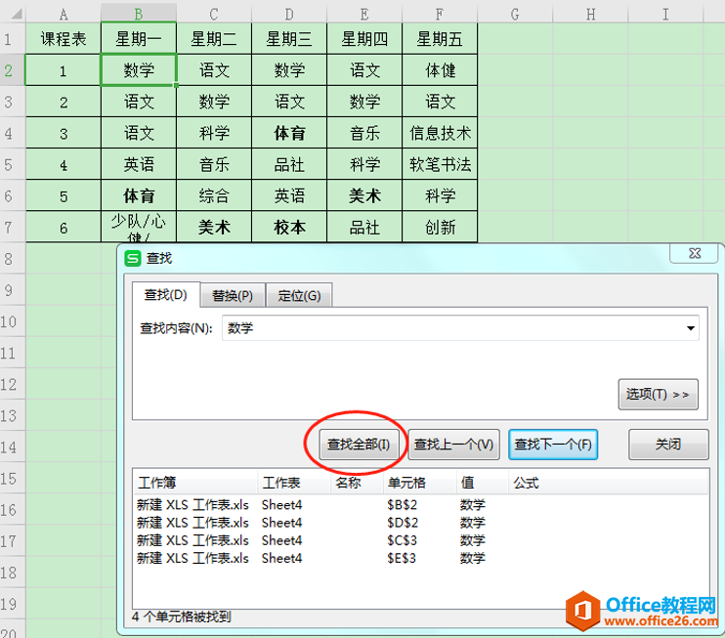Click the 名称 column header in results
This screenshot has height=638, width=725.
[357, 483]
